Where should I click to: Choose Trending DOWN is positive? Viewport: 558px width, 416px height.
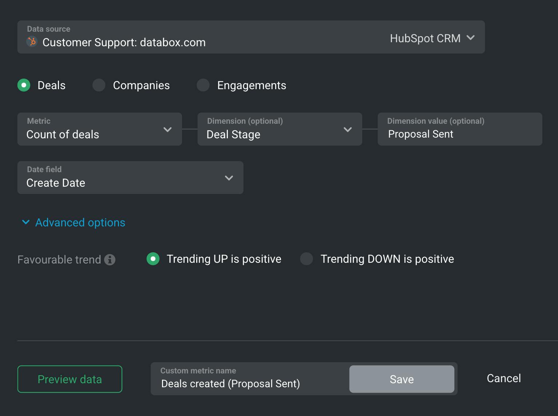(x=306, y=259)
